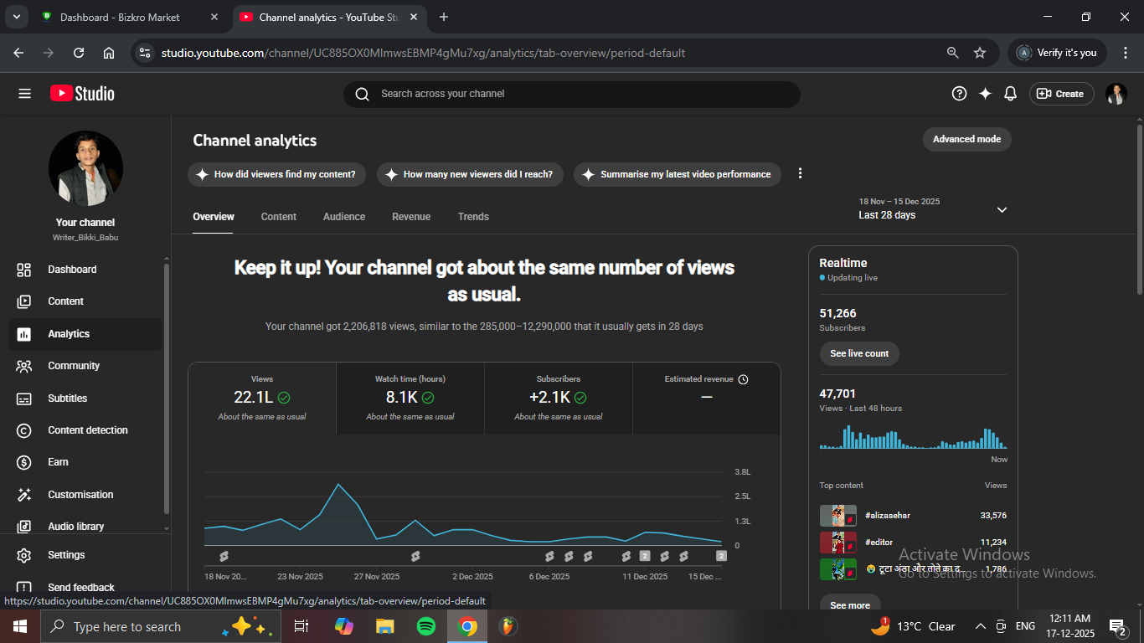Open Earn from the sidebar
Screen dimensions: 1144x643
[x=58, y=462]
